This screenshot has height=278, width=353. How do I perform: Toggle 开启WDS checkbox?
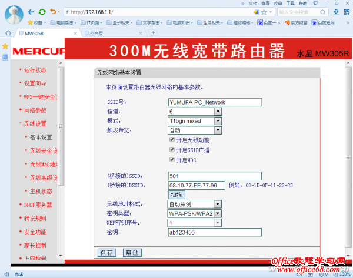172,160
